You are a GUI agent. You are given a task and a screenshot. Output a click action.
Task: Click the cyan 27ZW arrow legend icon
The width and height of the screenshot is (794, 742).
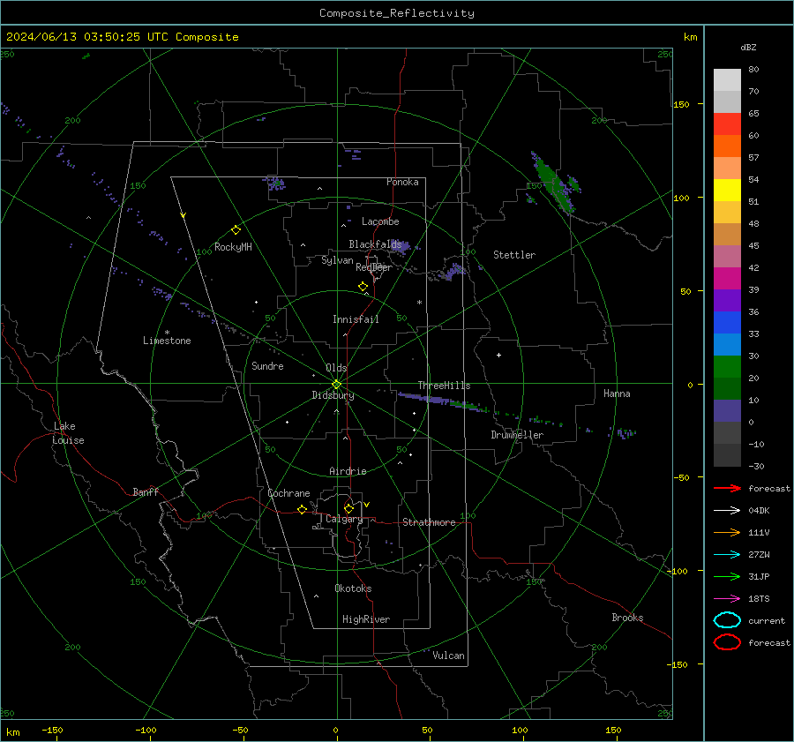coord(727,555)
